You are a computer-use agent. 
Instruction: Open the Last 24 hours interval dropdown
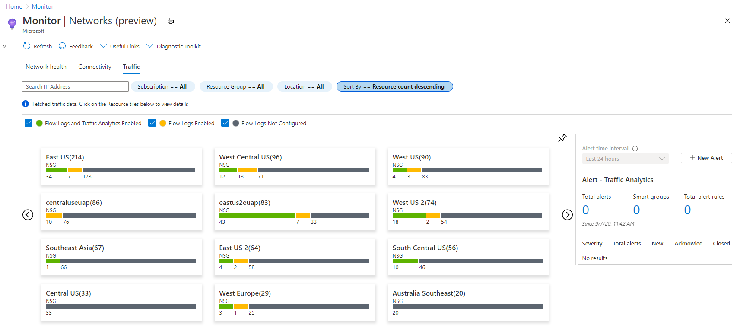click(x=625, y=159)
